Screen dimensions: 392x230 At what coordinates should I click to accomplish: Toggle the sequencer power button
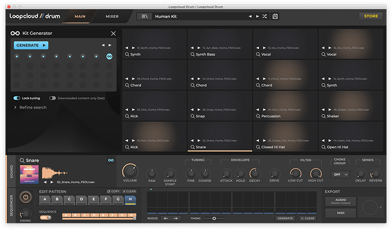click(25, 197)
